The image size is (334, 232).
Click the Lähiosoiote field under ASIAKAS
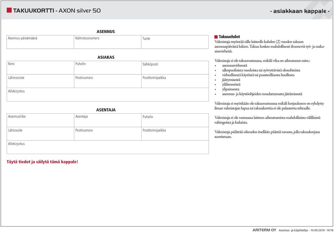pyautogui.click(x=40, y=81)
